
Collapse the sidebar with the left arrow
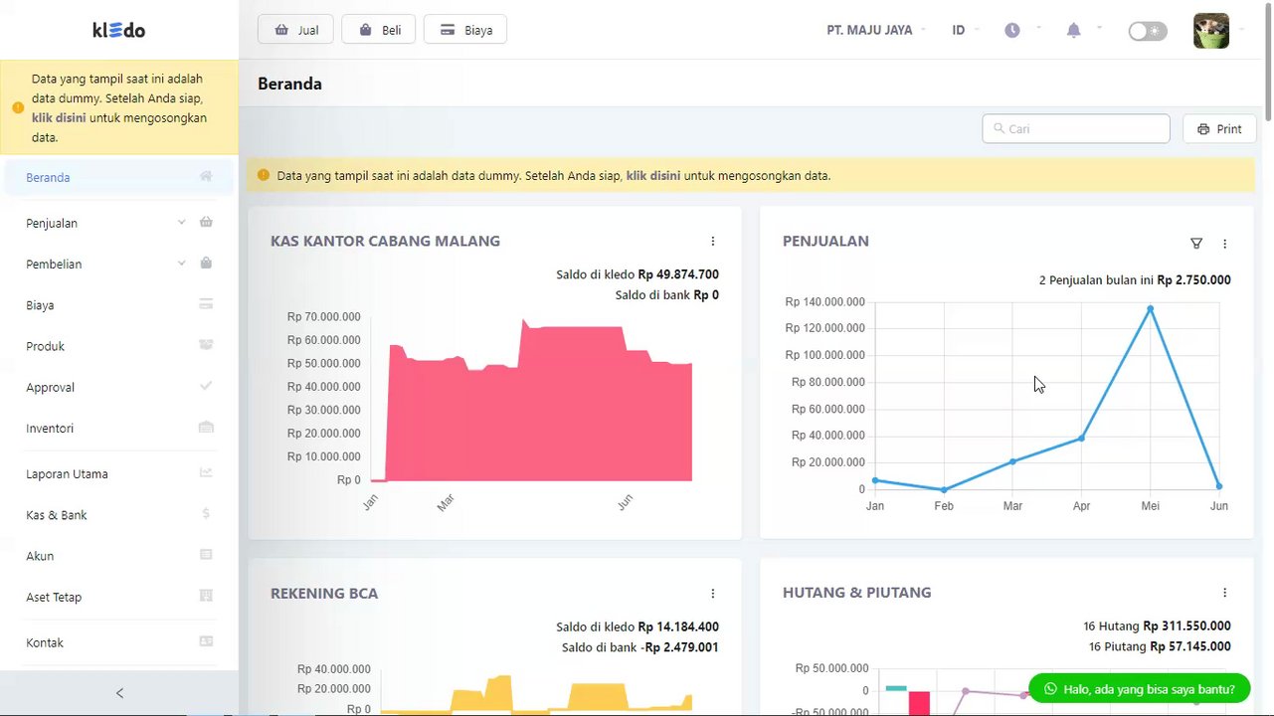(119, 693)
